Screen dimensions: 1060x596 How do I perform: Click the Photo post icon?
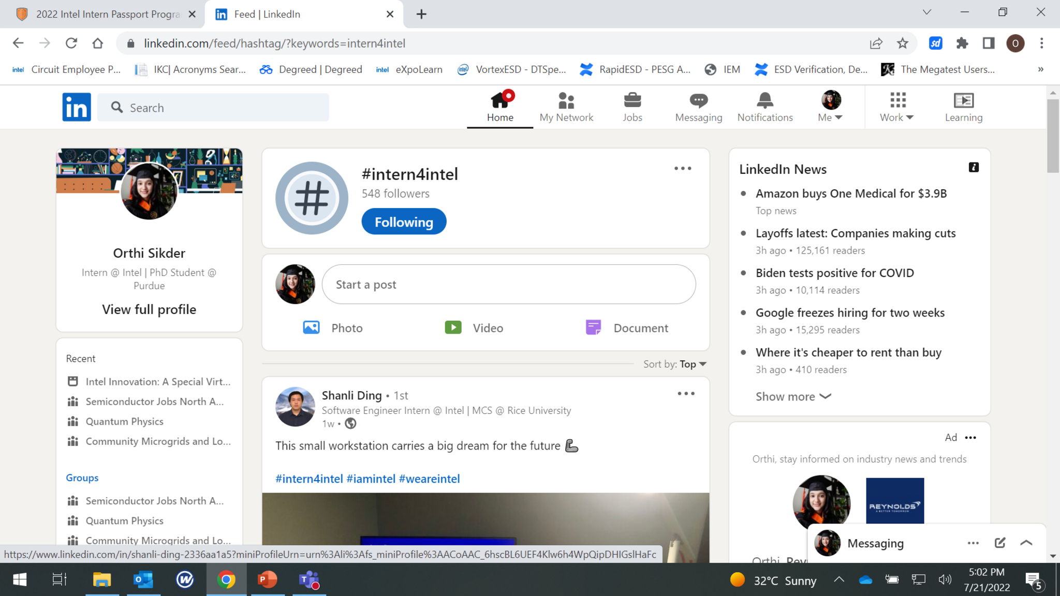311,328
